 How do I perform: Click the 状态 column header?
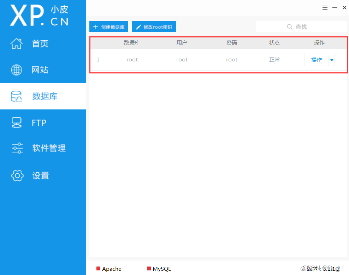[x=274, y=42]
